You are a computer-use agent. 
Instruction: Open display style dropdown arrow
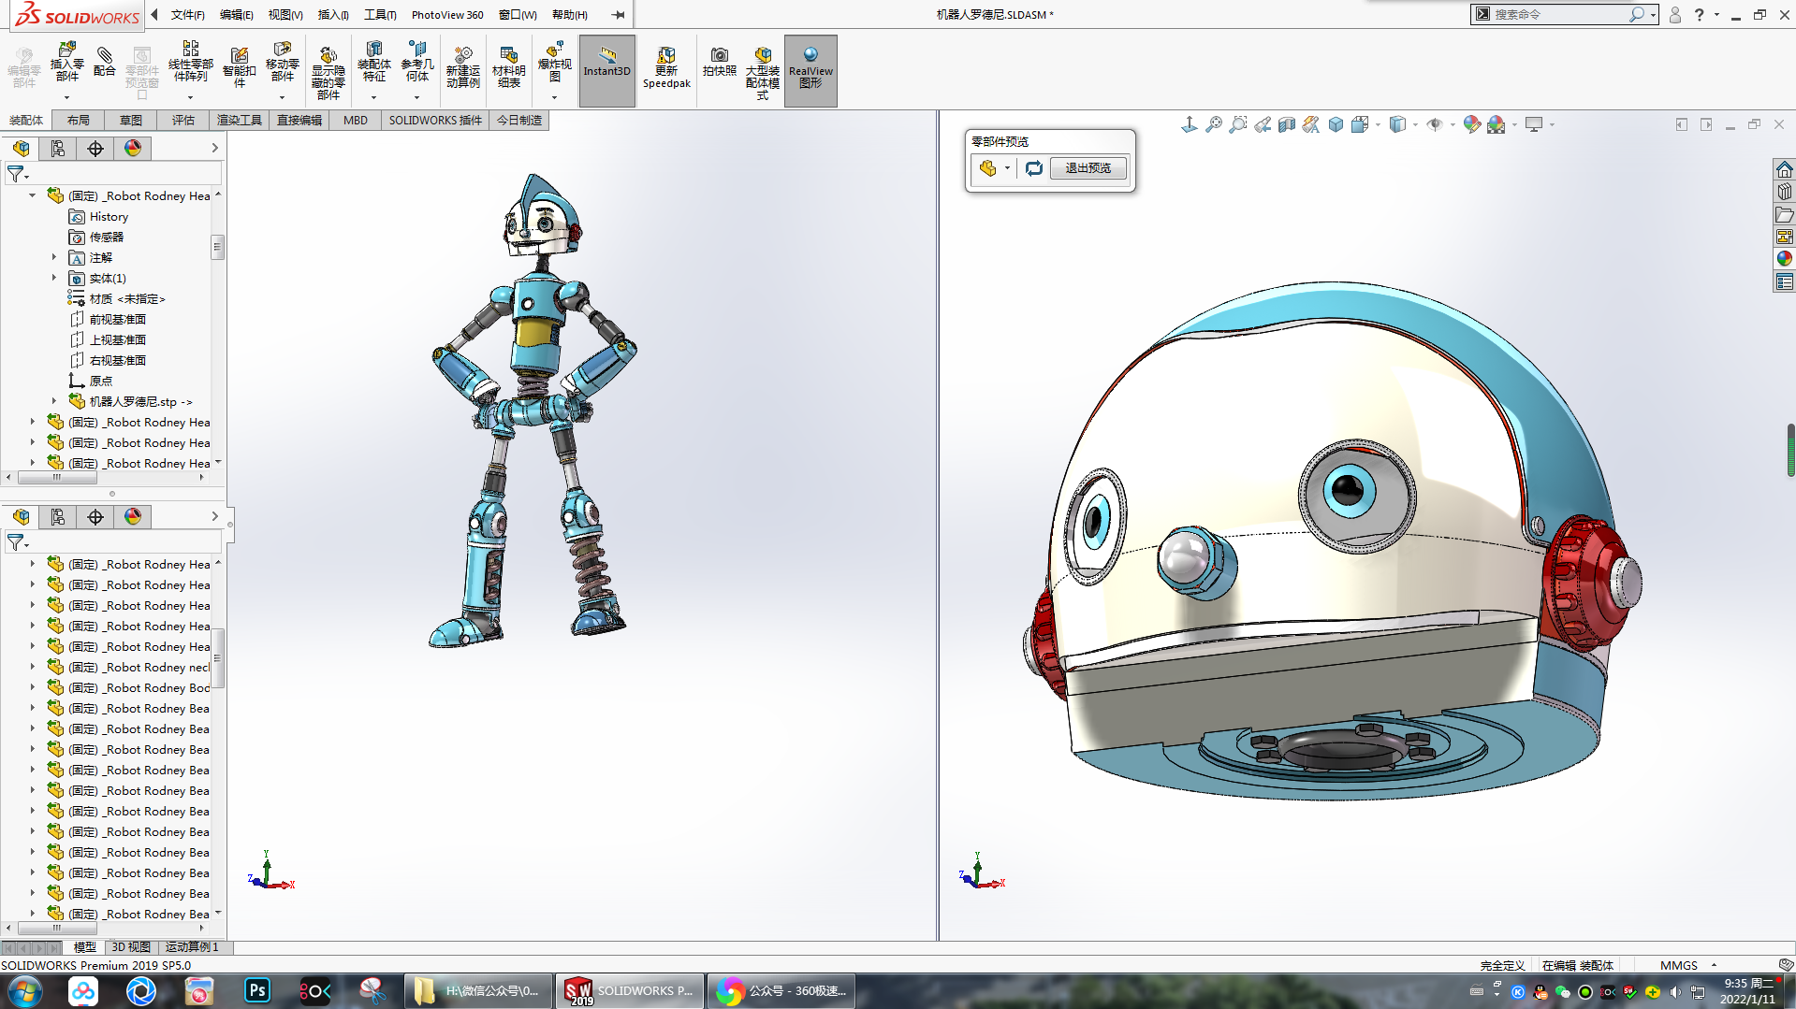point(1415,124)
